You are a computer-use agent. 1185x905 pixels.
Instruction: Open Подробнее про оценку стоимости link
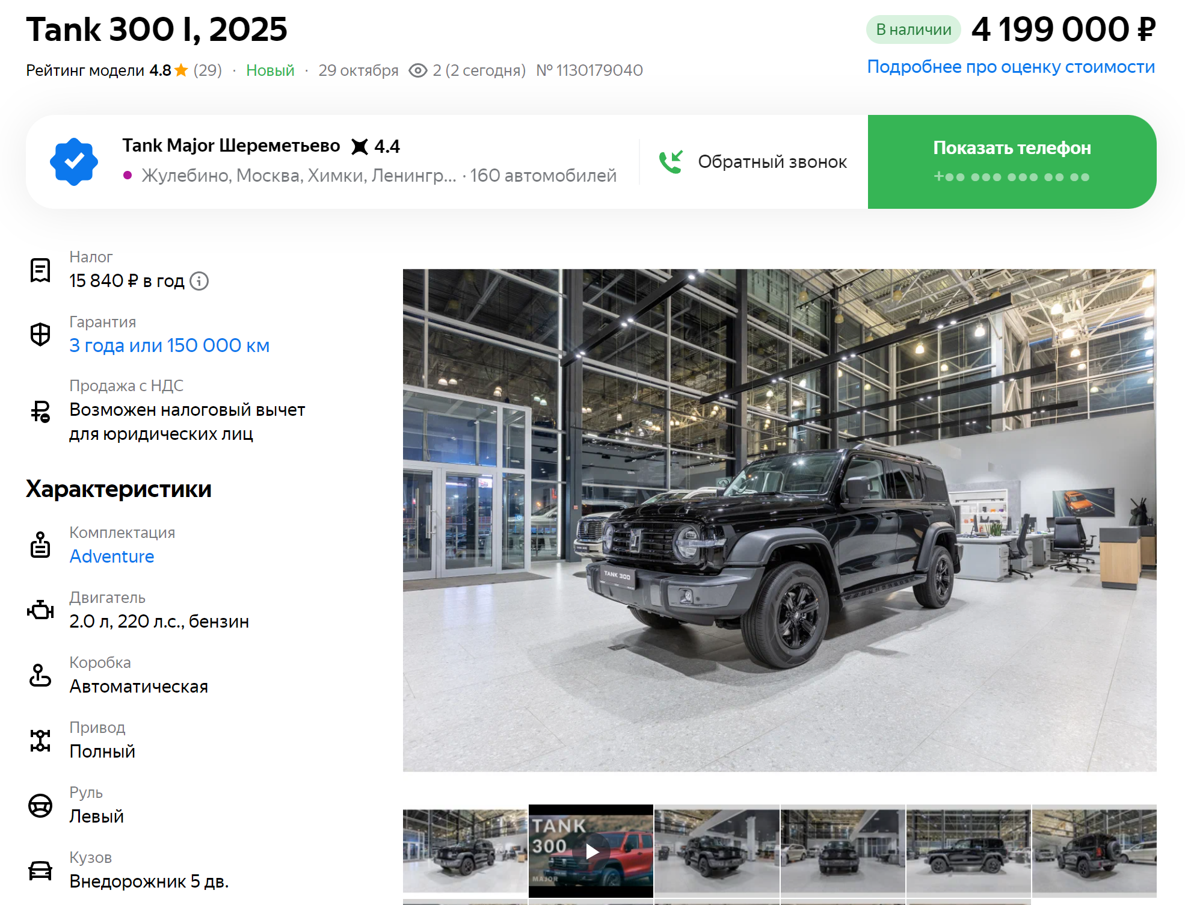point(1011,67)
